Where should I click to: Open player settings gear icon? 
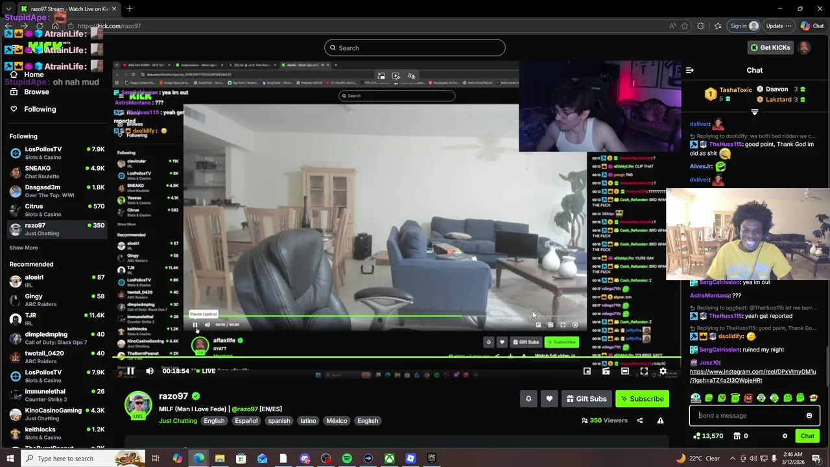(663, 371)
